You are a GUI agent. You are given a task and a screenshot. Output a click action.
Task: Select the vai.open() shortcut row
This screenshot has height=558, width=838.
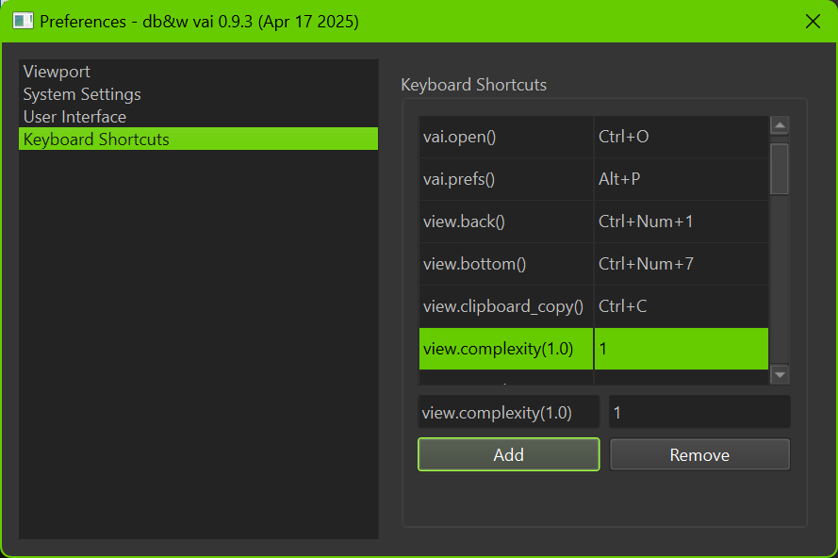(594, 137)
